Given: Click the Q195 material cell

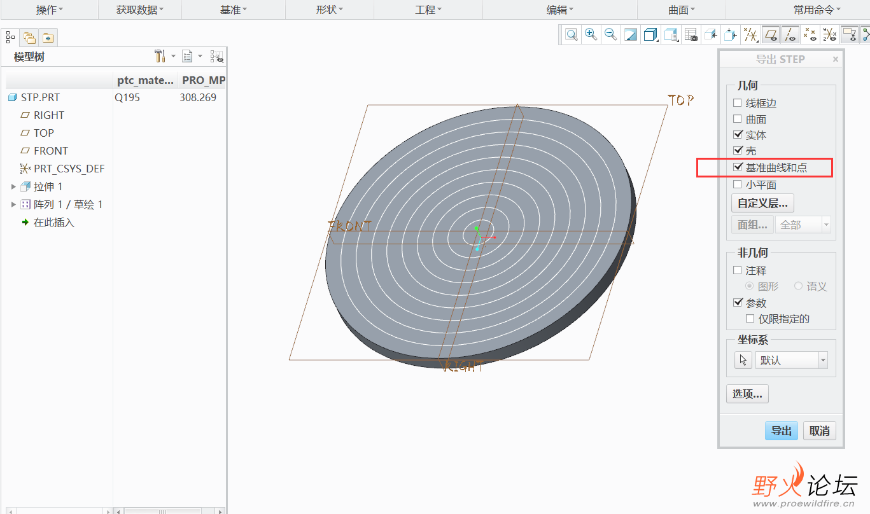Looking at the screenshot, I should (127, 97).
